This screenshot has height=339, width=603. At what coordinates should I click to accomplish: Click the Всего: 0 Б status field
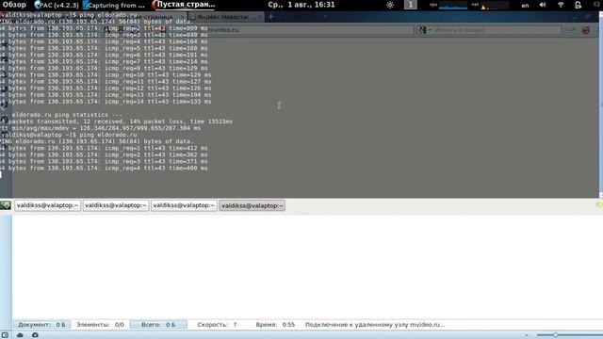click(x=158, y=325)
